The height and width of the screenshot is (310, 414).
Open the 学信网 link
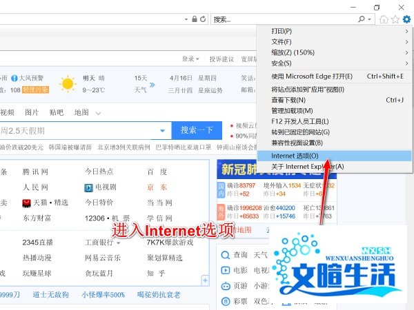click(160, 218)
